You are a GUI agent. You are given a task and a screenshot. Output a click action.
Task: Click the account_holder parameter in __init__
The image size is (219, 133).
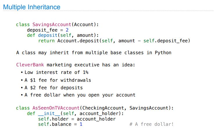pos(99,114)
